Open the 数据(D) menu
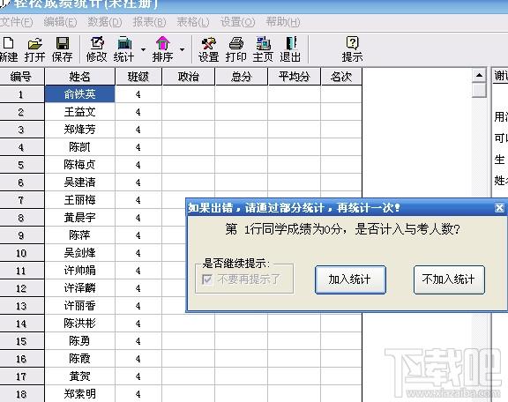This screenshot has width=508, height=402. (x=105, y=22)
